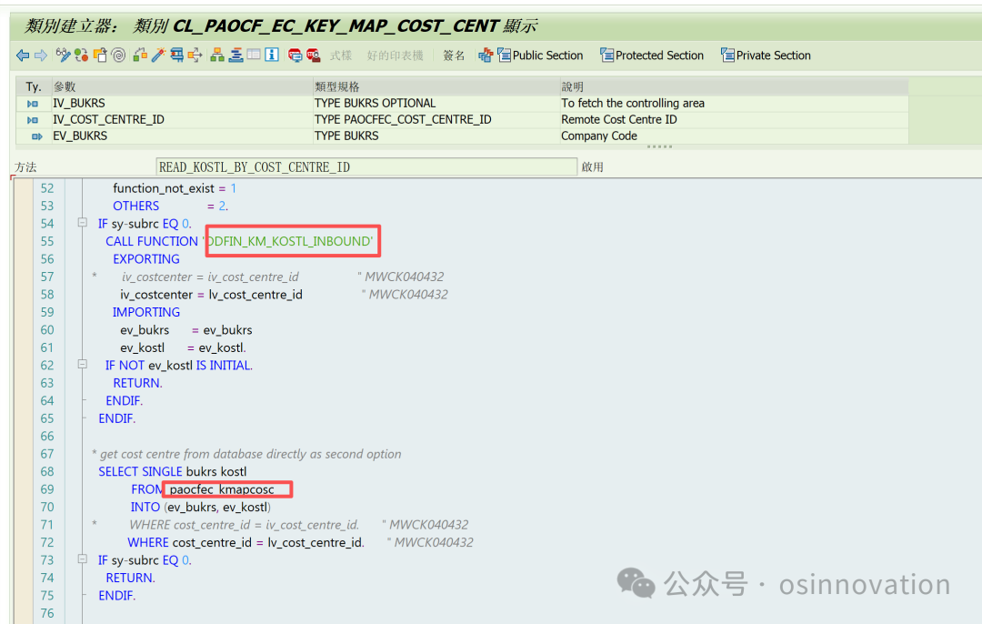
Task: Click the Pretty Printer indent icon
Action: click(x=235, y=55)
